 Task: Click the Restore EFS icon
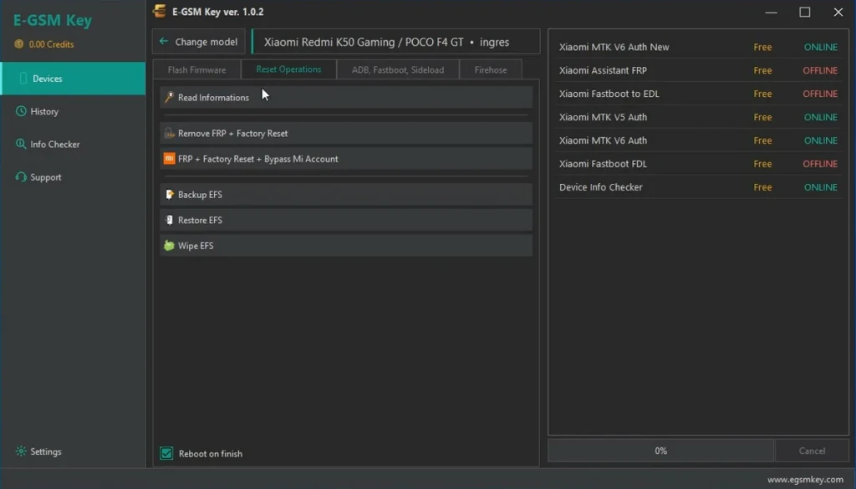pos(169,220)
